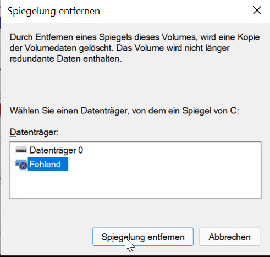Click the word Spiegel in the instruction line
Screen dimensions: 270x257
click(197, 111)
